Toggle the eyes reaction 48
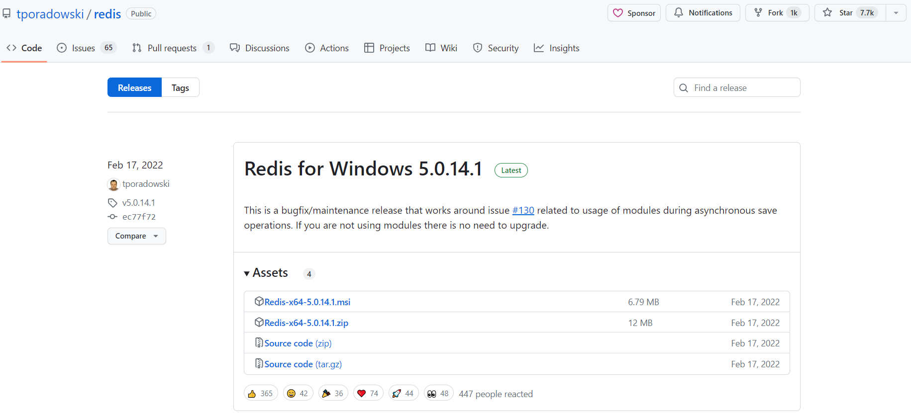Screen dimensions: 911x413 pyautogui.click(x=439, y=393)
